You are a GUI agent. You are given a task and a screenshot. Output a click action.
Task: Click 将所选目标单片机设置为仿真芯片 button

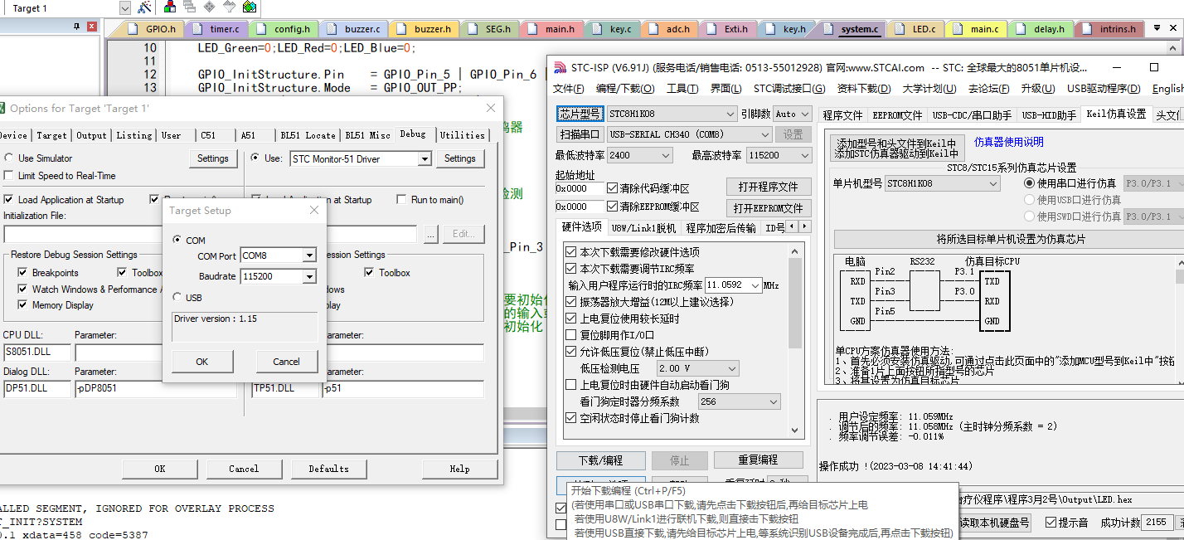[1010, 239]
